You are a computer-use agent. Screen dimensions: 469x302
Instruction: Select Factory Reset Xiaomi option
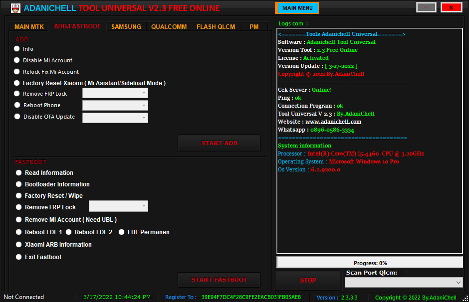point(16,83)
